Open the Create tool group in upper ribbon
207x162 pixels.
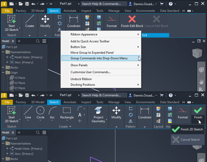tap(30, 21)
